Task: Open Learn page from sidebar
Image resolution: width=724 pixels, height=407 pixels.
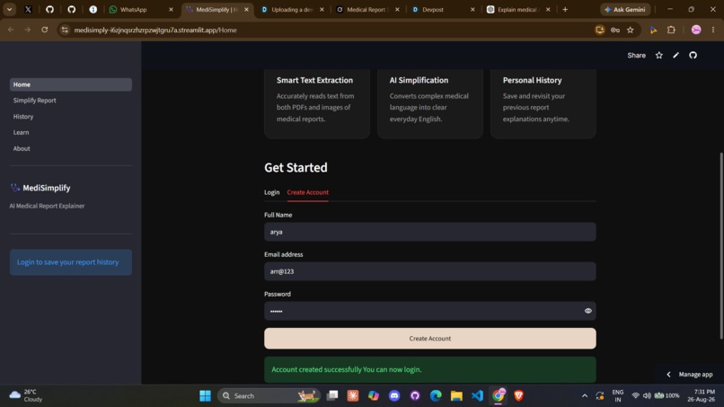Action: (x=71, y=132)
